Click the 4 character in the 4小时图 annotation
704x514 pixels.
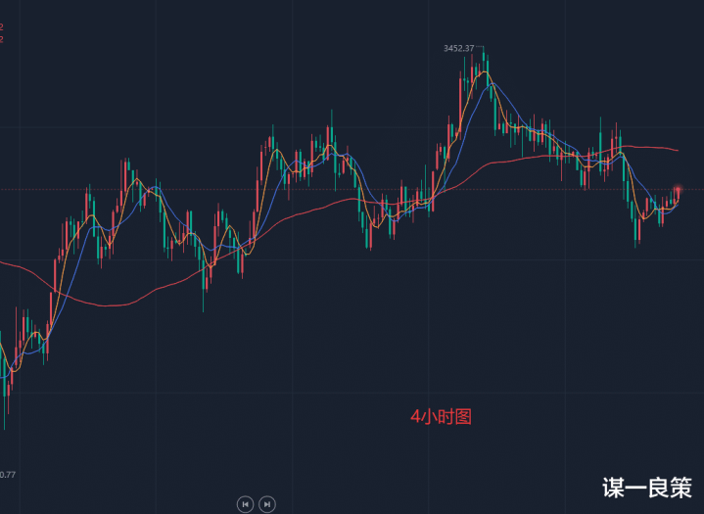[x=415, y=417]
